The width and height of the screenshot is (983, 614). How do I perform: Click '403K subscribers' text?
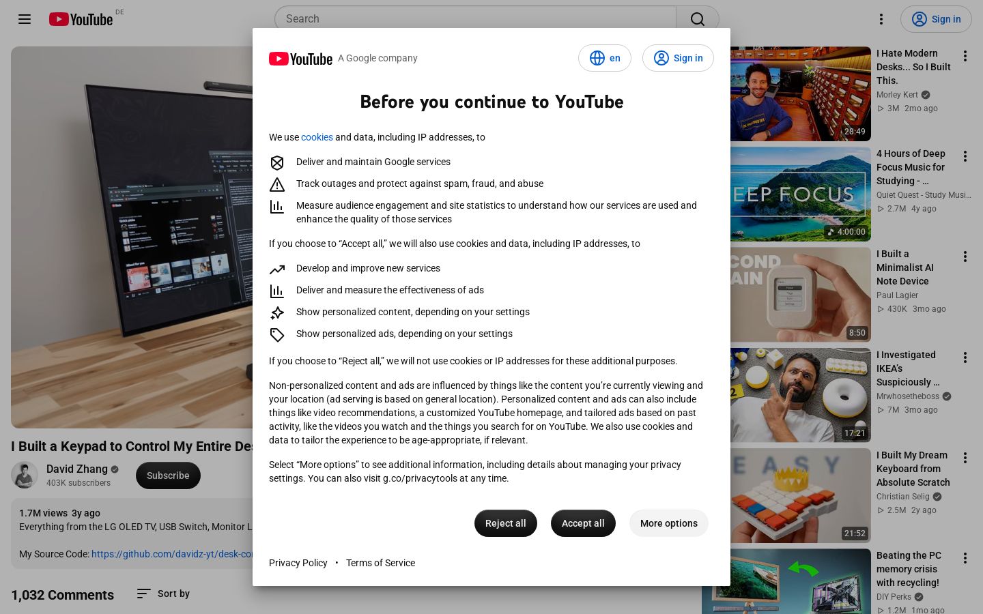point(79,483)
